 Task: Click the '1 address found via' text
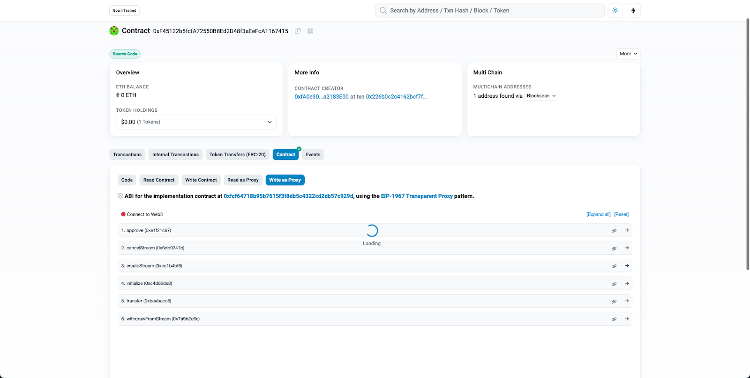(498, 96)
